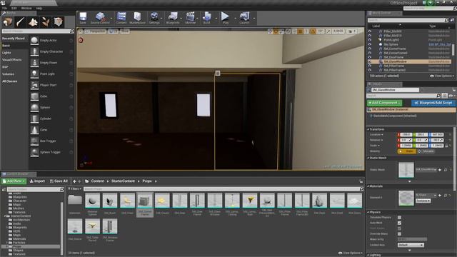Screen dimensions: 457x257
Task: Select the Sphere item in Place panel
Action: (51, 108)
